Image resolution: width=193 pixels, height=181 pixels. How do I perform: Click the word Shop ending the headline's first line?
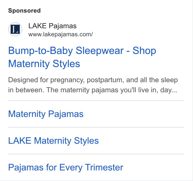click(x=144, y=51)
